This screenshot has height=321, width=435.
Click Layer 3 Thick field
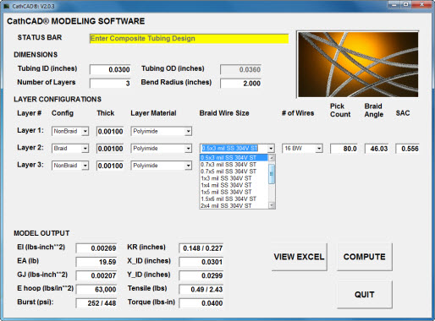coord(110,166)
